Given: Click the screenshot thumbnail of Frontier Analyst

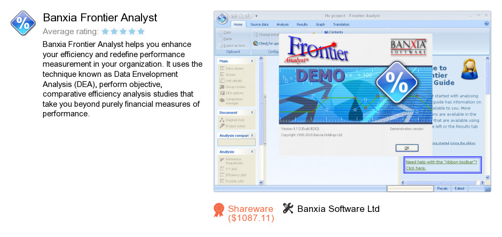Looking at the screenshot, I should pyautogui.click(x=352, y=101).
